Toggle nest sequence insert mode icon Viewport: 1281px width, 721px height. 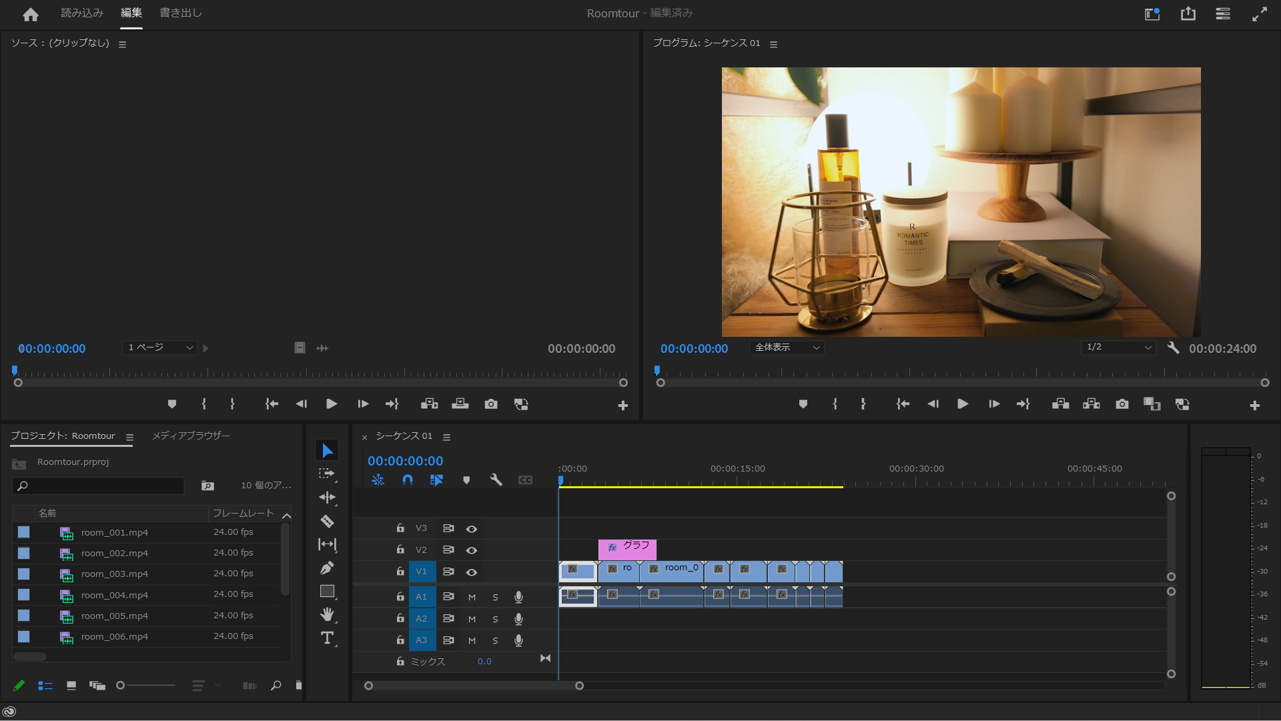[x=378, y=480]
